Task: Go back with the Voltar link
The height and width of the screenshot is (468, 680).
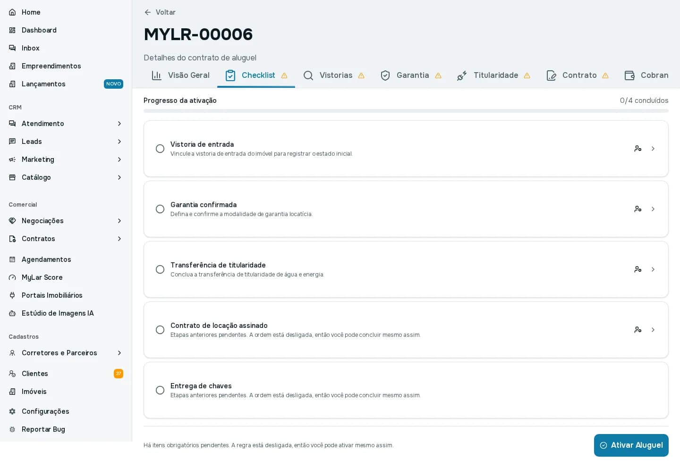Action: click(160, 12)
